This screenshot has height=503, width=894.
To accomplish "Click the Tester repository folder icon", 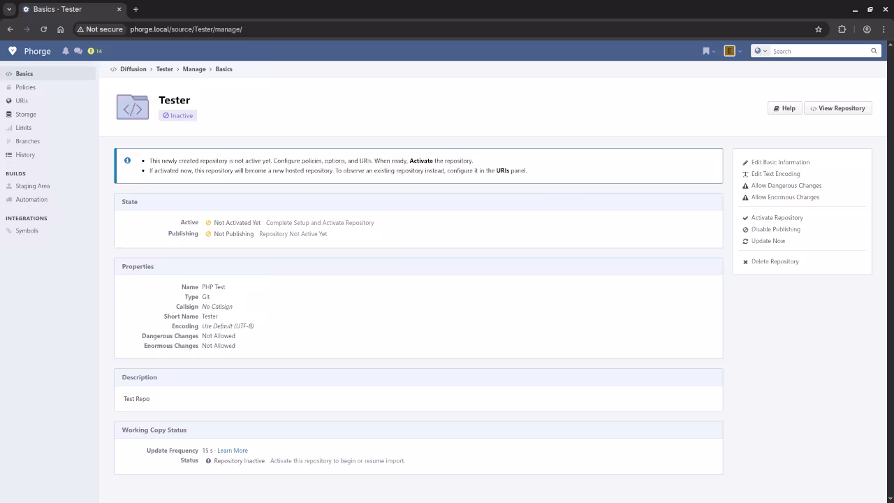I will click(x=133, y=108).
